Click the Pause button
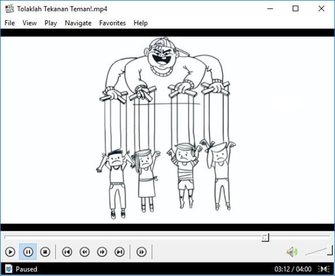The image size is (335, 276). pyautogui.click(x=28, y=252)
